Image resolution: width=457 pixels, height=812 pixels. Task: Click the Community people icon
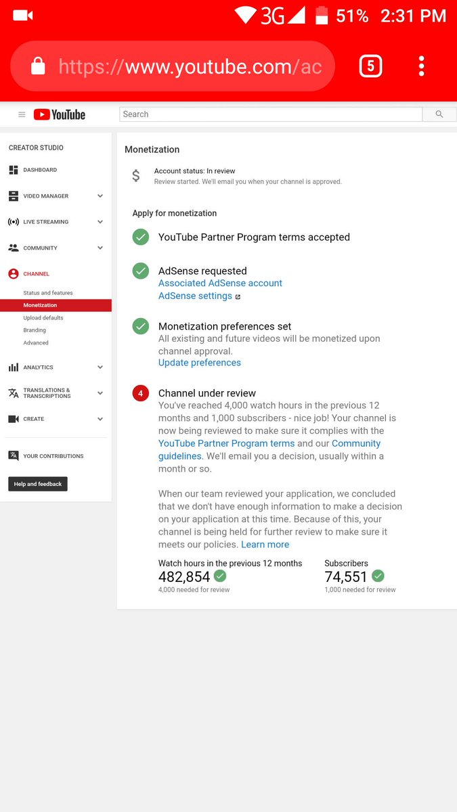click(x=14, y=248)
